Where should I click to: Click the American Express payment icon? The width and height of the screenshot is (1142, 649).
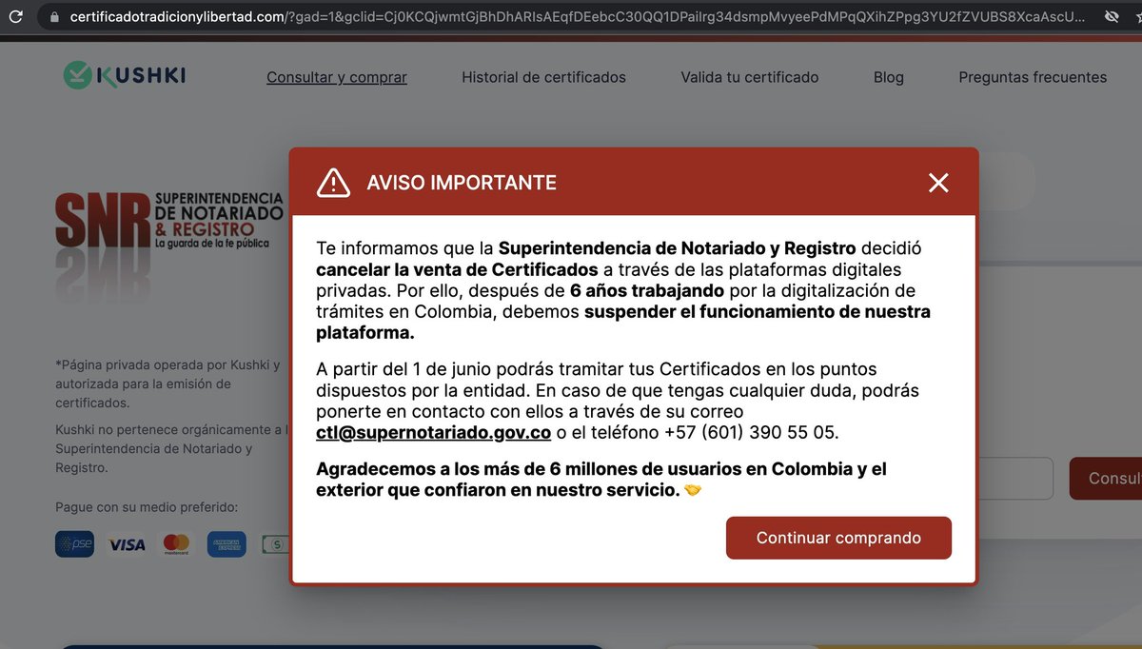(226, 544)
